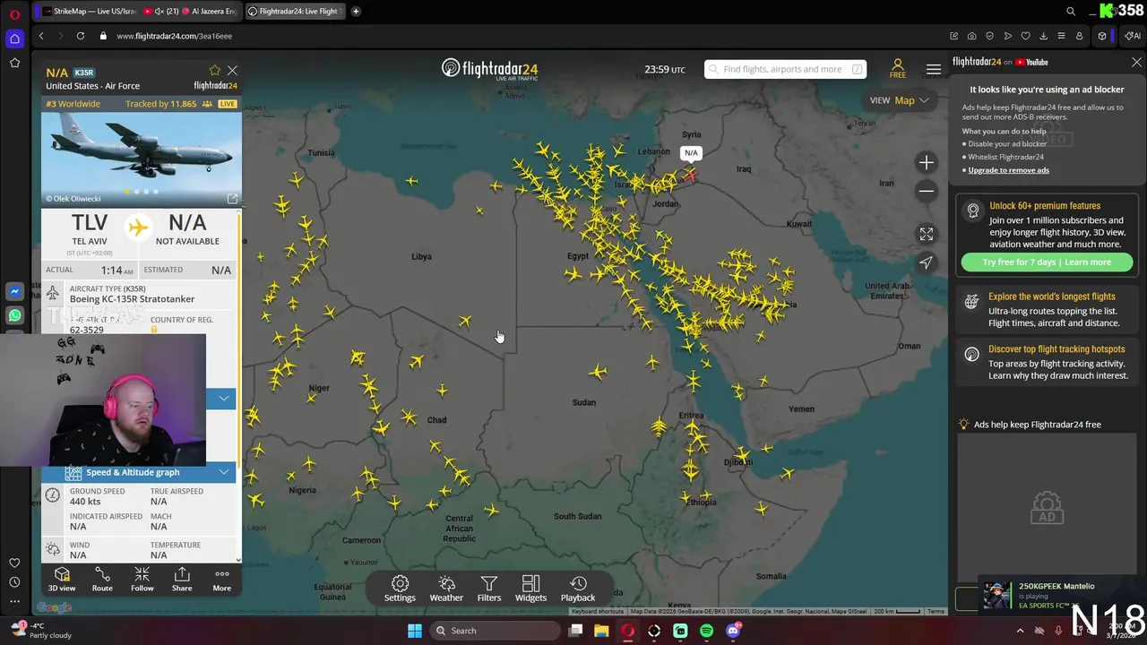Click the address bar URL
The height and width of the screenshot is (645, 1147).
coord(174,36)
